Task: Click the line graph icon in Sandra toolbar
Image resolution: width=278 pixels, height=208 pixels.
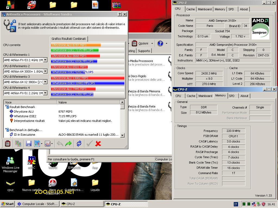Action: pyautogui.click(x=47, y=144)
